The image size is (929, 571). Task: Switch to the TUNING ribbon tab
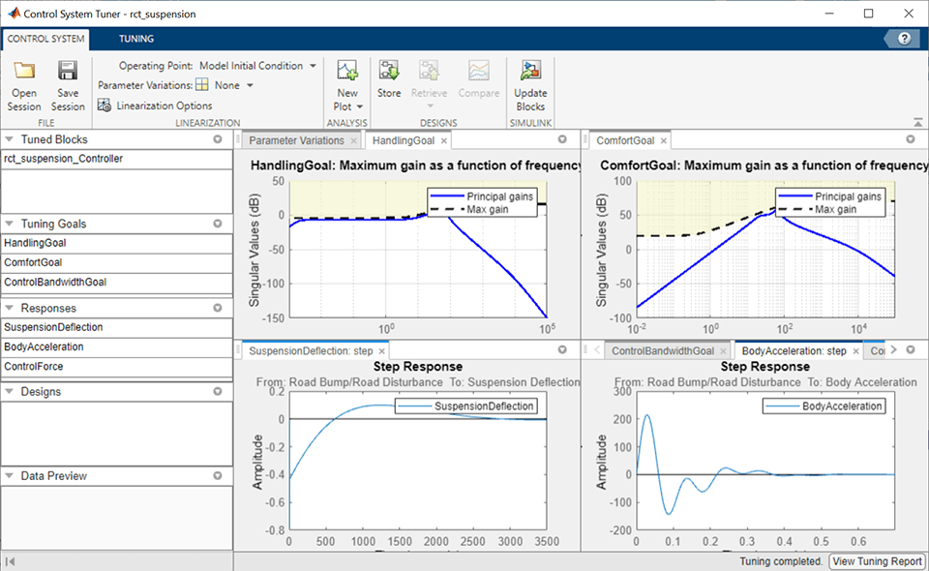tap(136, 39)
